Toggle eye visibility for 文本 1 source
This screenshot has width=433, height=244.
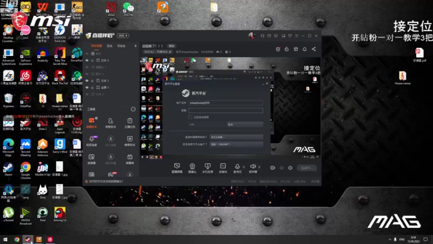[x=87, y=80]
